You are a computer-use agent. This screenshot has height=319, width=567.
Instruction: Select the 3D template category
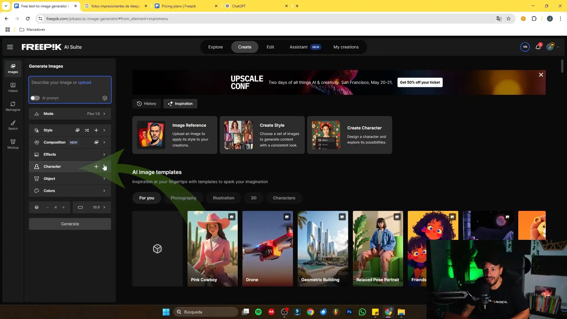254,198
